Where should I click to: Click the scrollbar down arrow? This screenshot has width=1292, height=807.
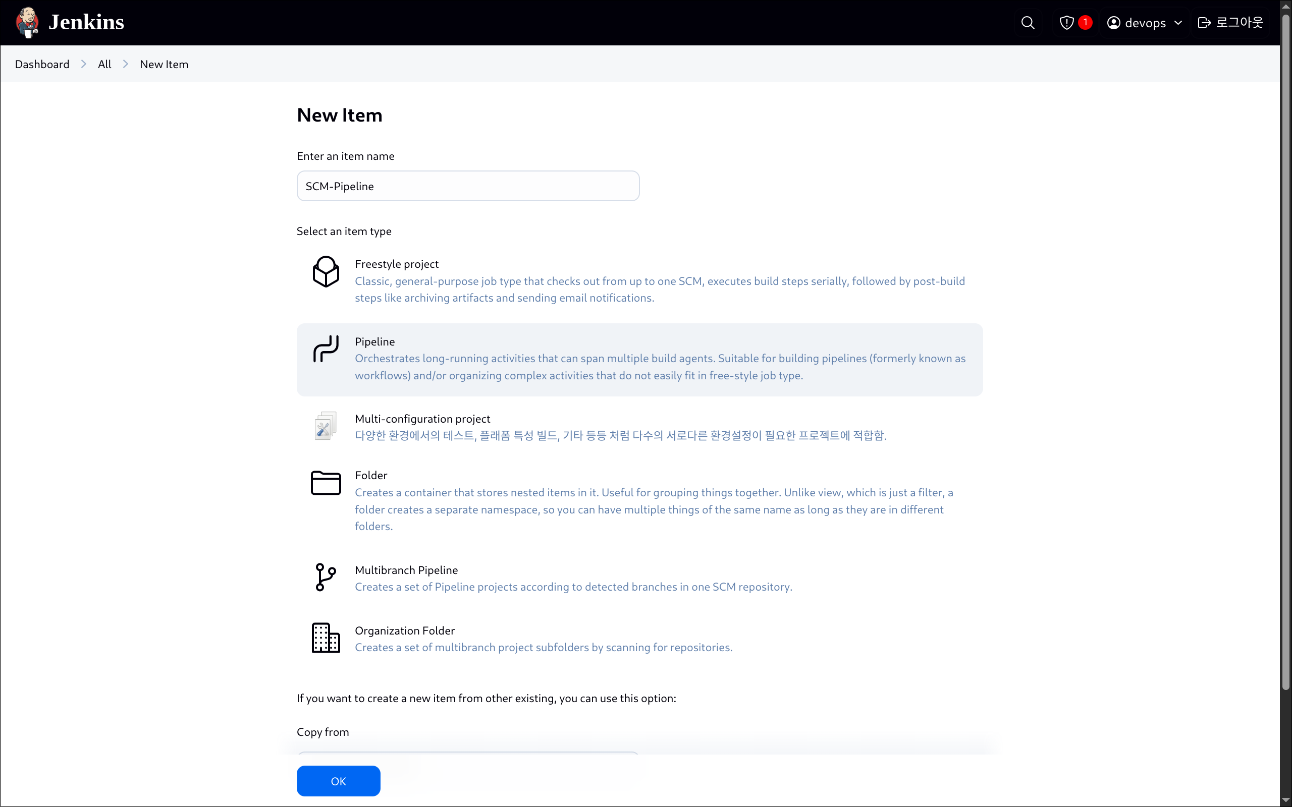pos(1285,800)
